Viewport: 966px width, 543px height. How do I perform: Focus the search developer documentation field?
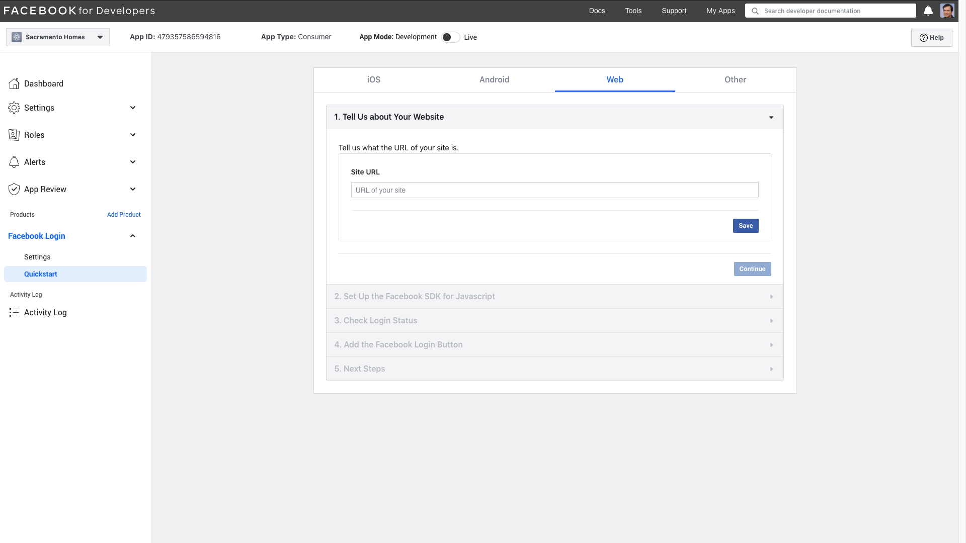(x=830, y=11)
